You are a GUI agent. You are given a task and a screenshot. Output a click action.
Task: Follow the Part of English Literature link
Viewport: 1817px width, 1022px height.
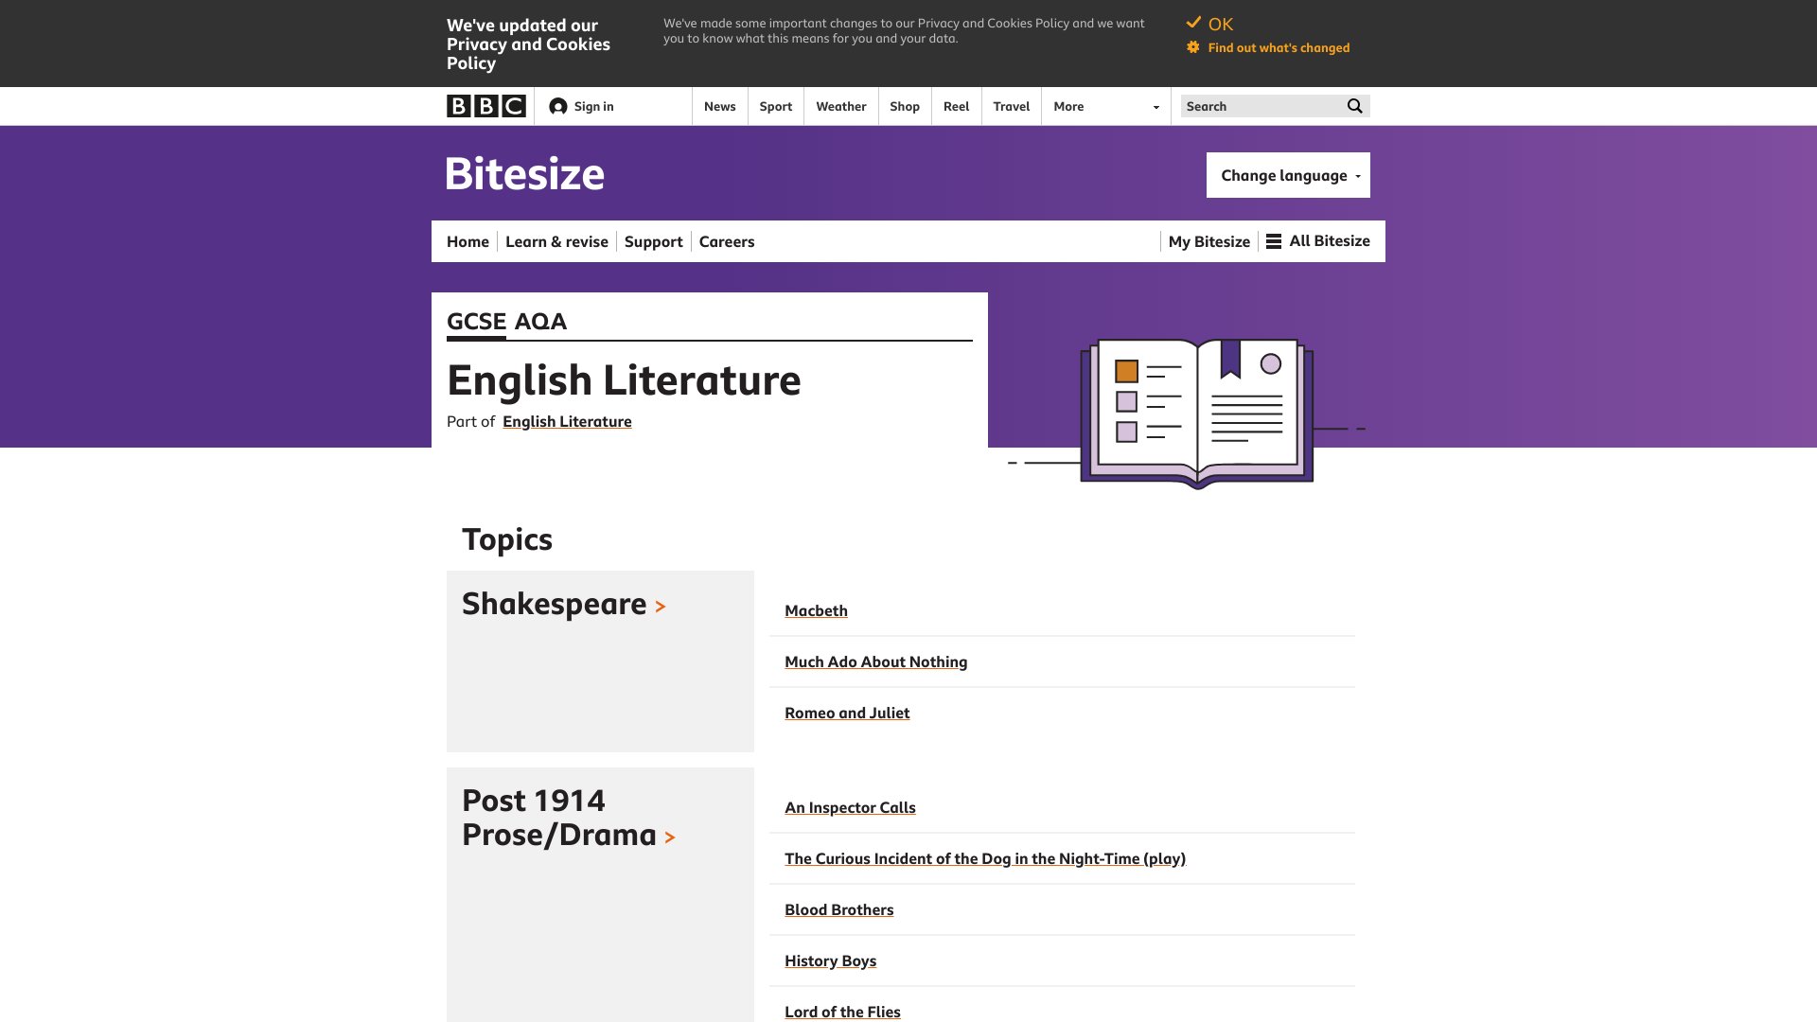(x=567, y=422)
